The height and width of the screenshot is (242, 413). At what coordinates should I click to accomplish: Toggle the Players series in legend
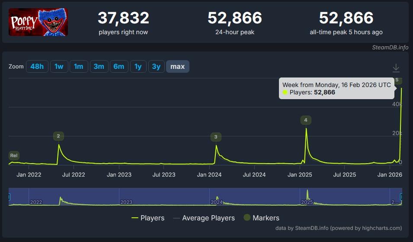coord(148,218)
